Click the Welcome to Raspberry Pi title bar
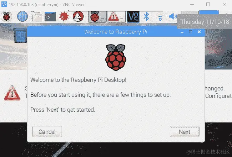 click(x=116, y=32)
